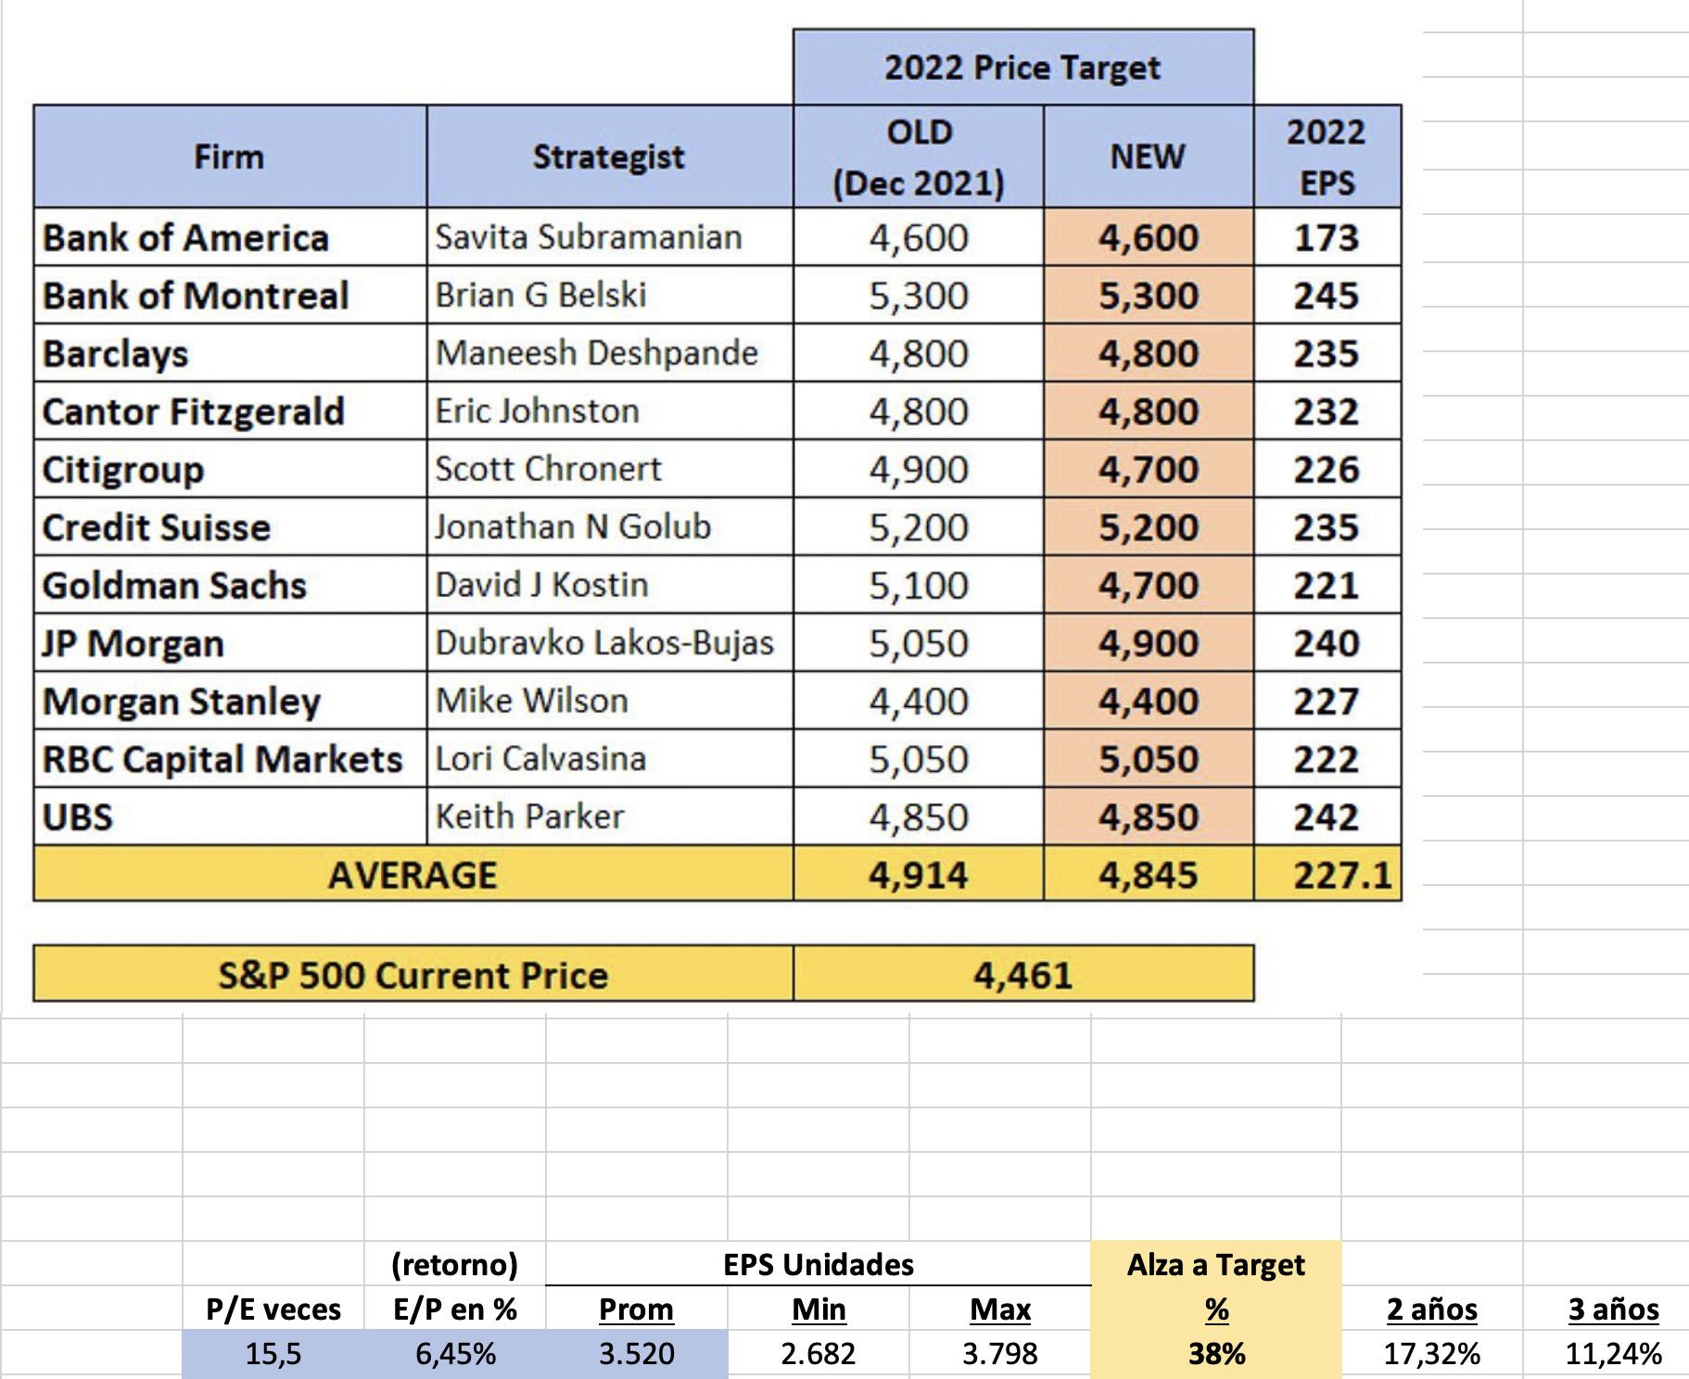1689x1379 pixels.
Task: Select the current price value 4,461
Action: 1023,974
